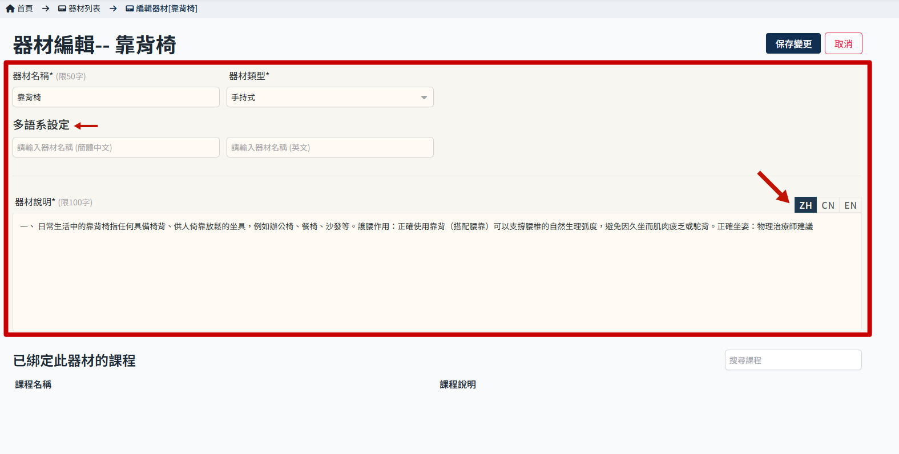Click the 器材編輯-- 靠背椅 page title

click(x=94, y=45)
